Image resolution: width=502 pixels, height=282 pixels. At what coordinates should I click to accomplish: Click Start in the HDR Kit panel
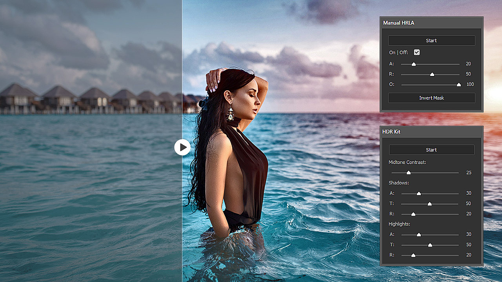point(431,150)
